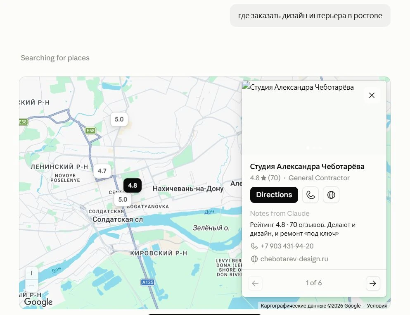This screenshot has height=315, width=410.
Task: Click the Нахичевань-на-Дону map label
Action: click(x=188, y=189)
